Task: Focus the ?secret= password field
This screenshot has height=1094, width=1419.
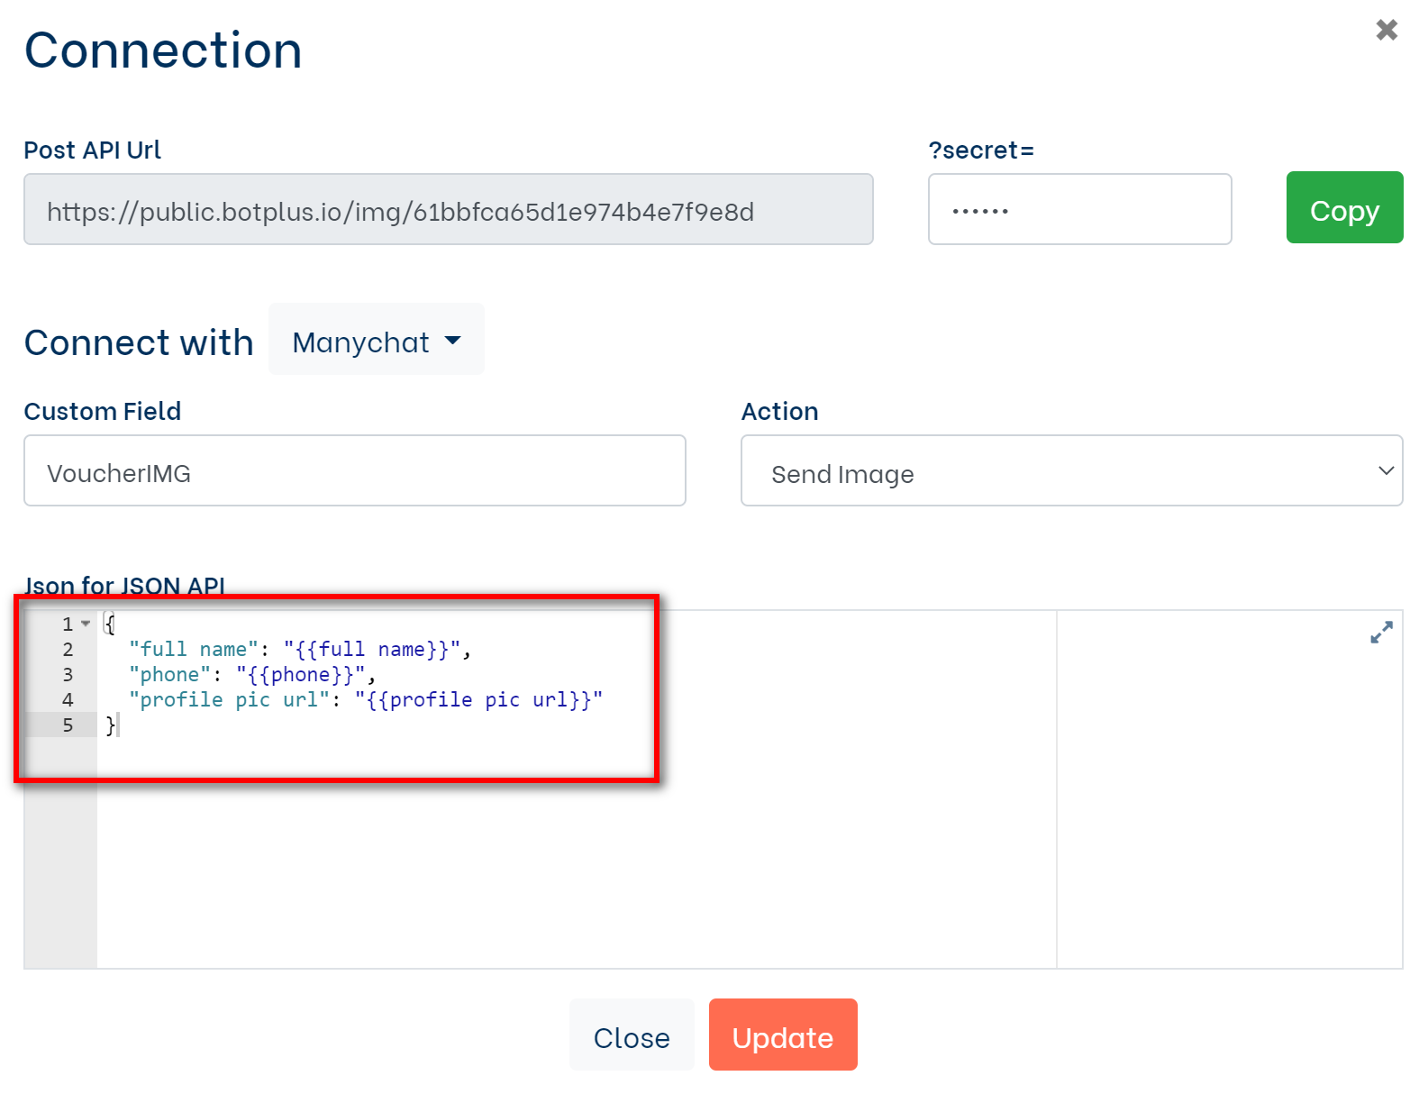Action: tap(1078, 210)
